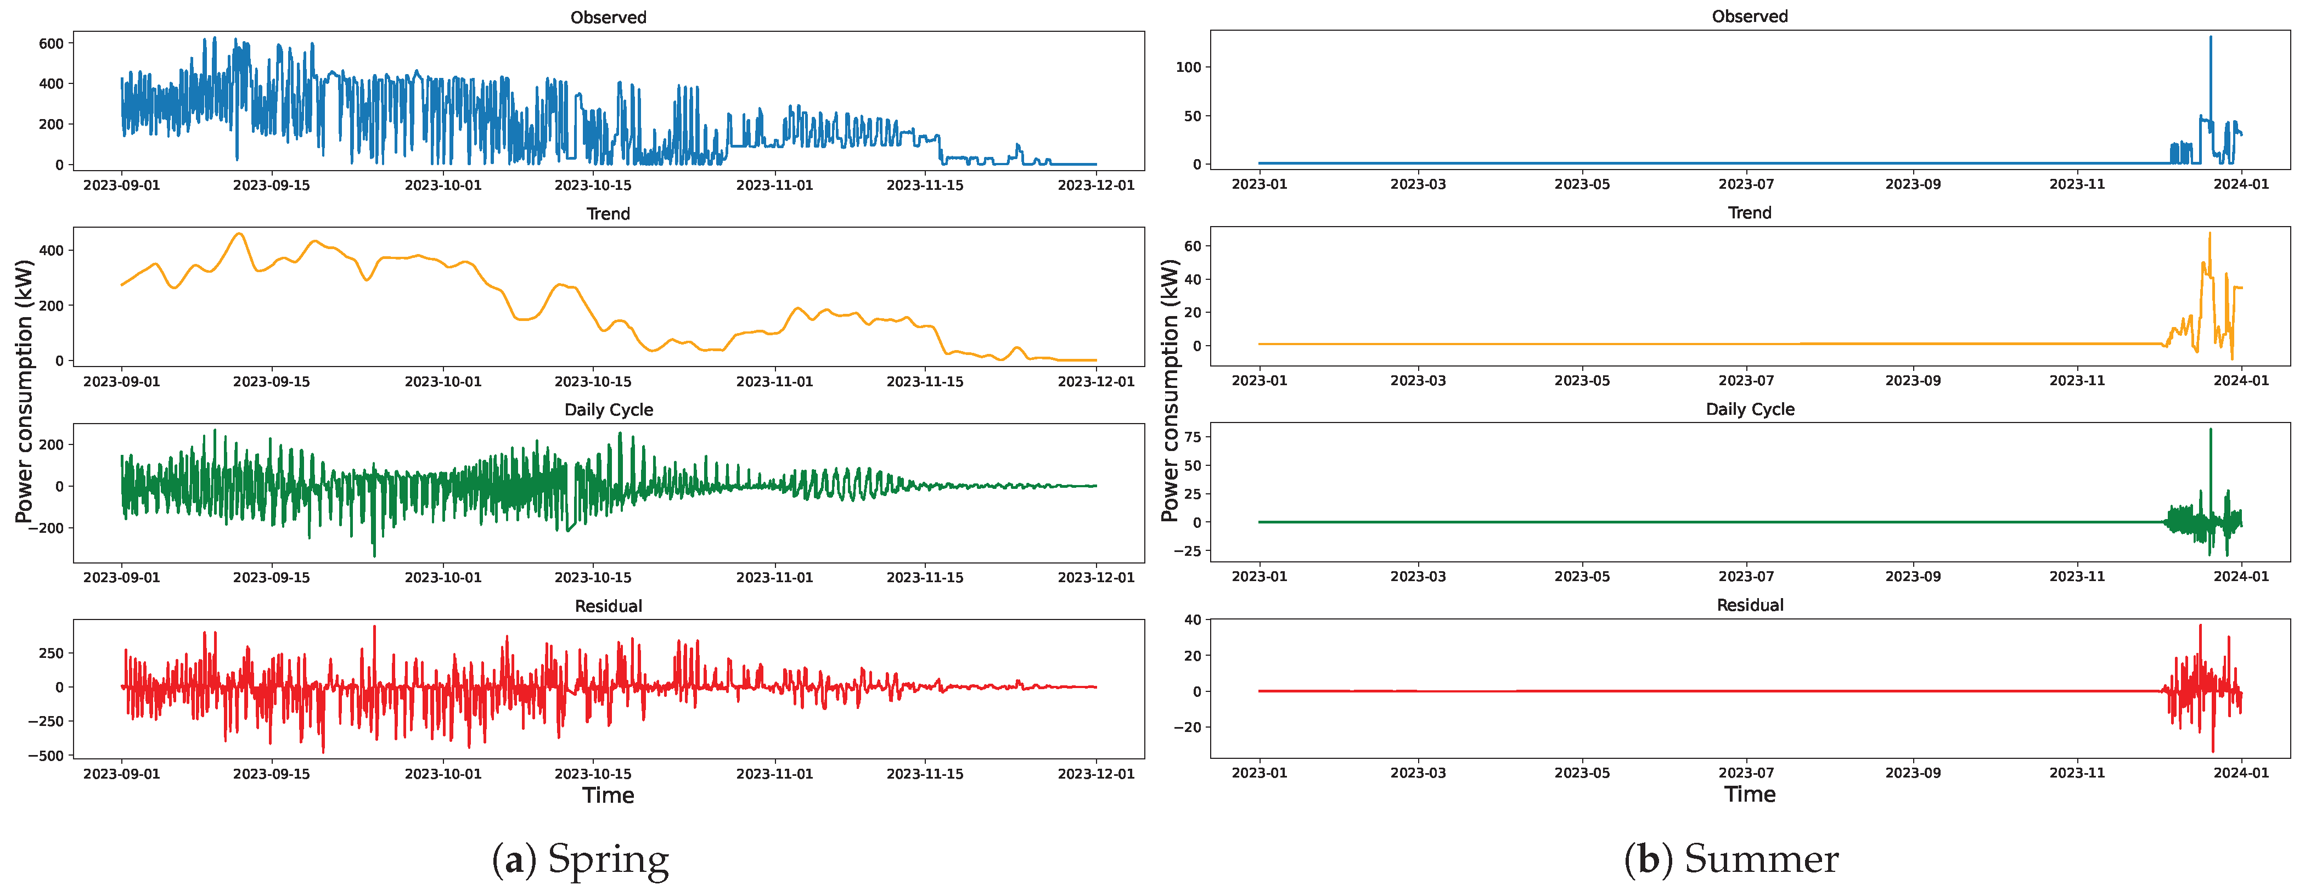The width and height of the screenshot is (2305, 890).
Task: Click the '(a) Spring' caption
Action: point(581,860)
